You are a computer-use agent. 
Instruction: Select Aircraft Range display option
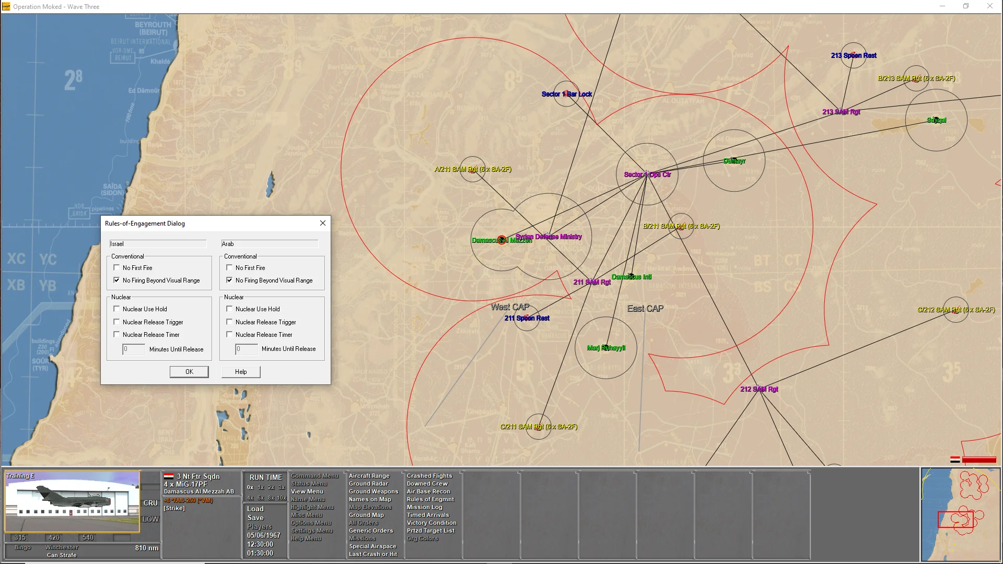(369, 476)
